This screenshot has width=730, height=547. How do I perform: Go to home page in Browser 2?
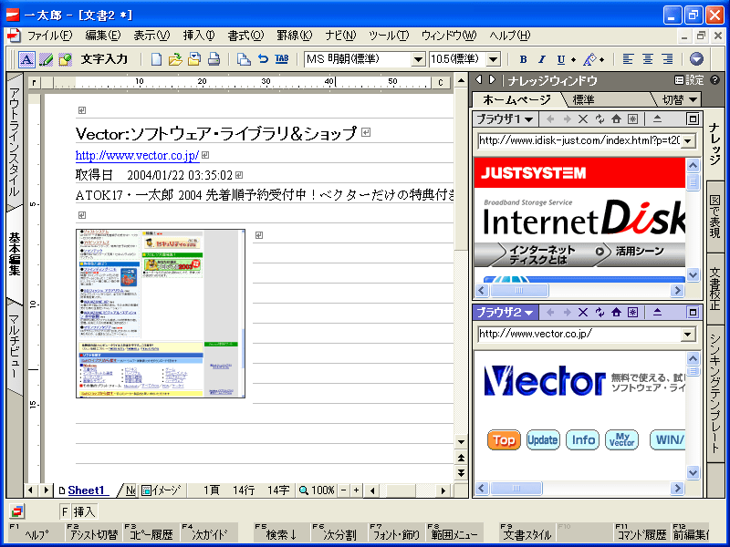tap(617, 312)
